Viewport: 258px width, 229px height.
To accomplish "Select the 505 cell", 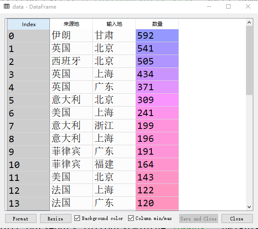I will tap(157, 61).
